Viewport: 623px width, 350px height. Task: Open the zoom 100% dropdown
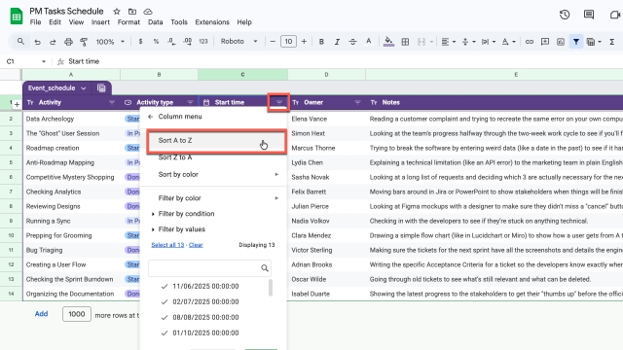[110, 42]
